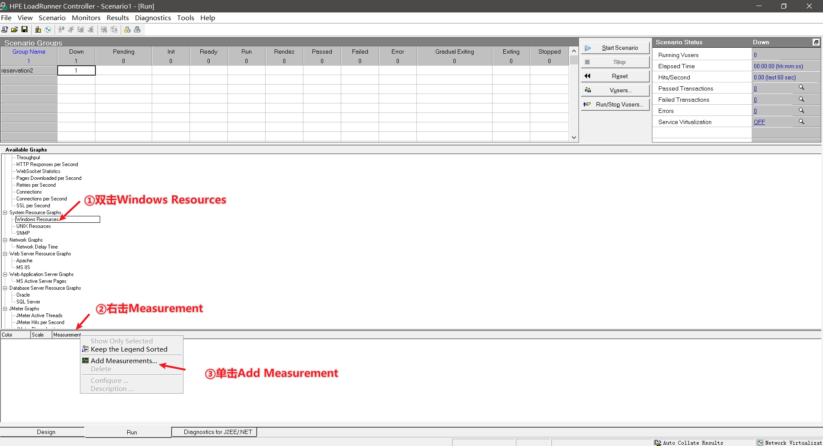The image size is (823, 446).
Task: Click the yellow linked-rings diagnostics toolbar icon
Action: click(x=127, y=30)
